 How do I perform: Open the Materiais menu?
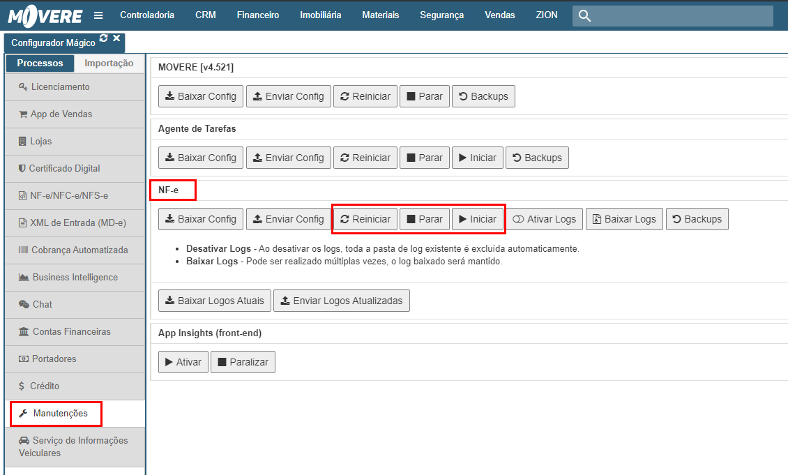coord(381,15)
